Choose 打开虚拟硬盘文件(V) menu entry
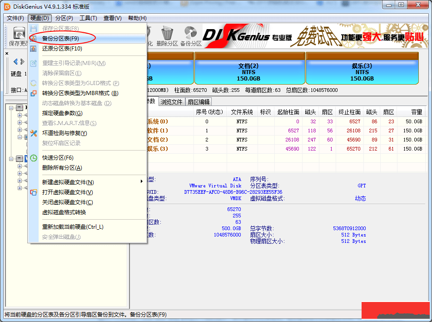 coord(68,192)
